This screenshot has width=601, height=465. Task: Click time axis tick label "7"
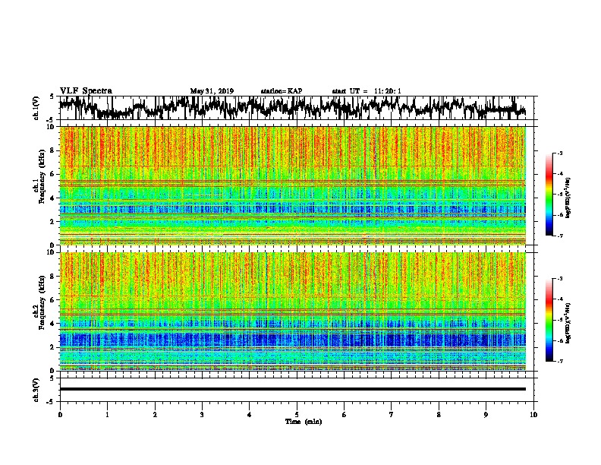tap(392, 415)
